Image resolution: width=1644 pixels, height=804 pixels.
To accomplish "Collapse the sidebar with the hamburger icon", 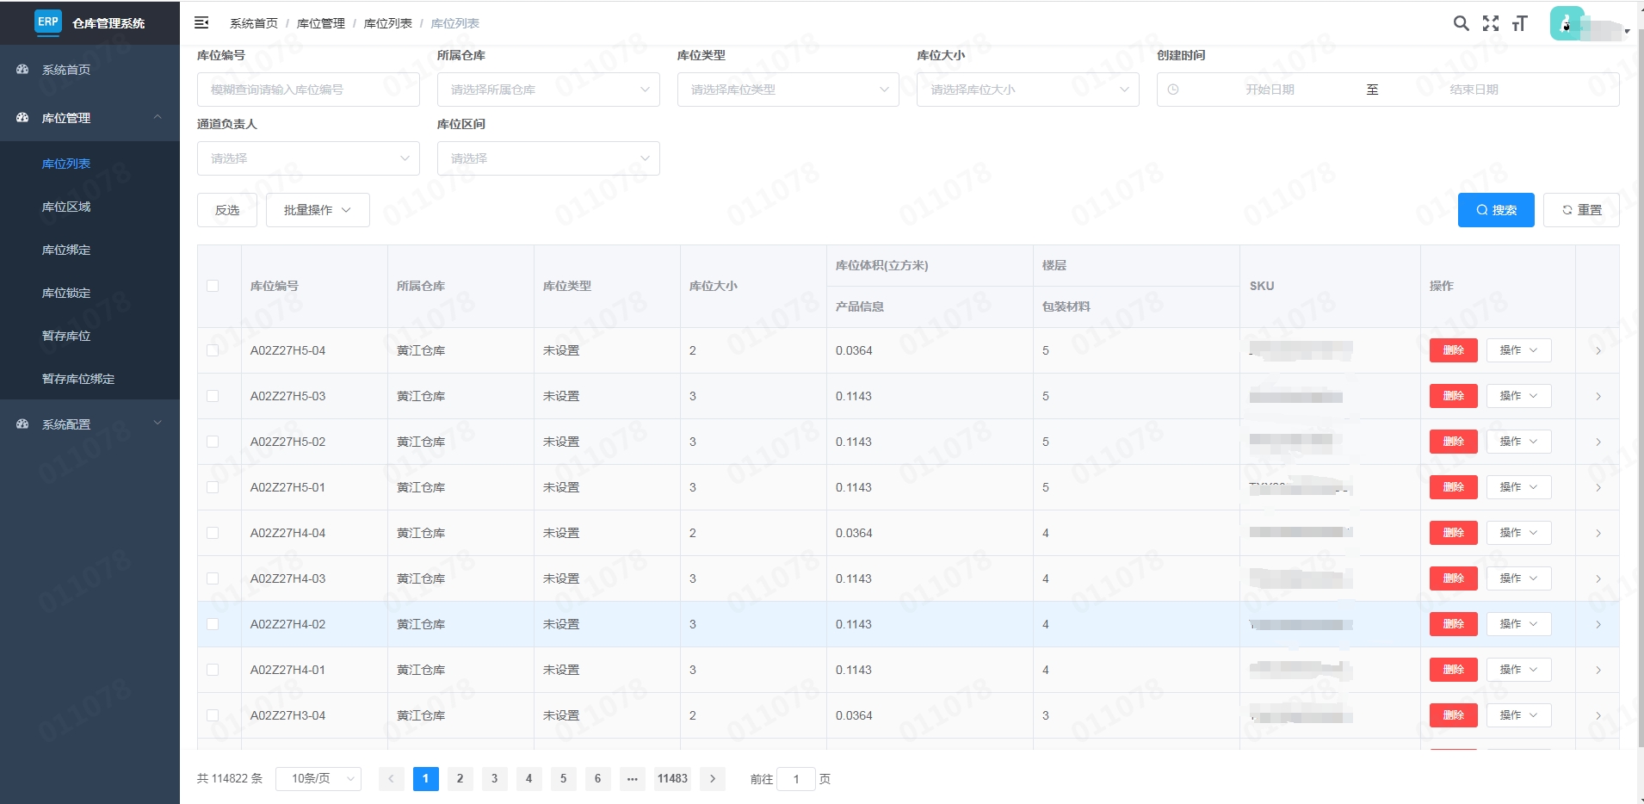I will tap(201, 23).
